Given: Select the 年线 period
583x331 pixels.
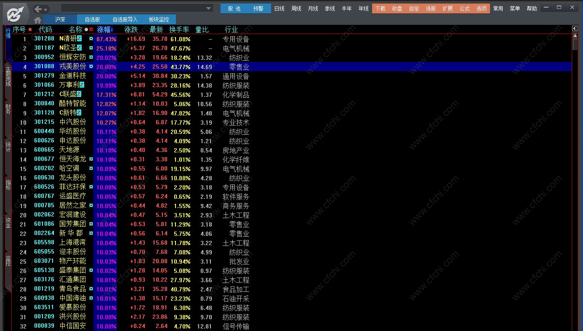Looking at the screenshot, I should [364, 8].
